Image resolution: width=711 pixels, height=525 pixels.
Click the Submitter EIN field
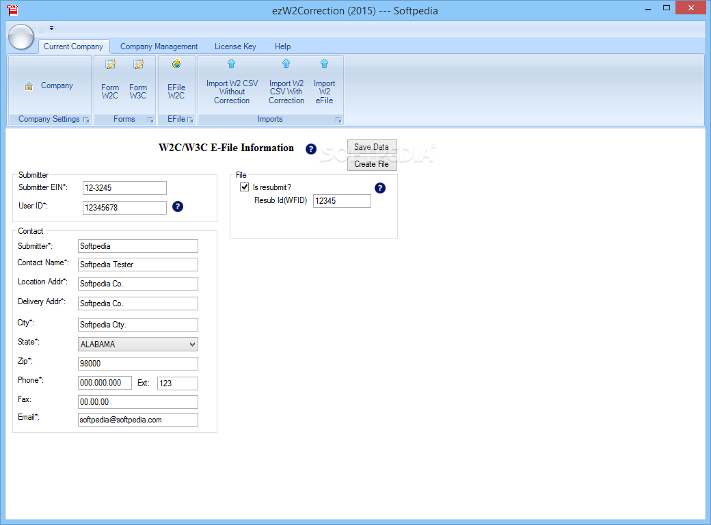point(124,188)
